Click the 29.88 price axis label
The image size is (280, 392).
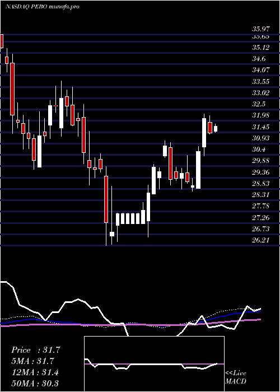261,161
